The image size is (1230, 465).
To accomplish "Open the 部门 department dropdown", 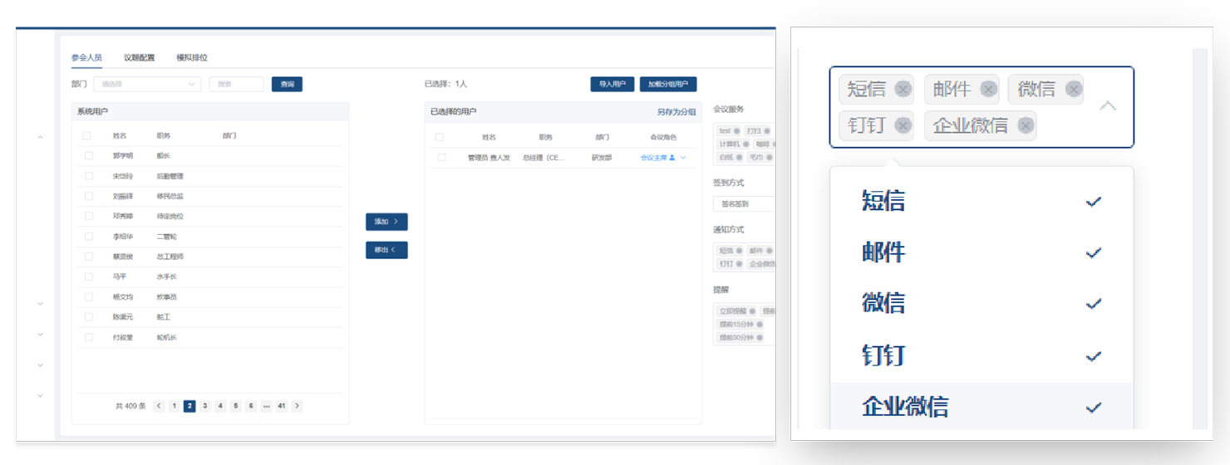I will pos(147,84).
